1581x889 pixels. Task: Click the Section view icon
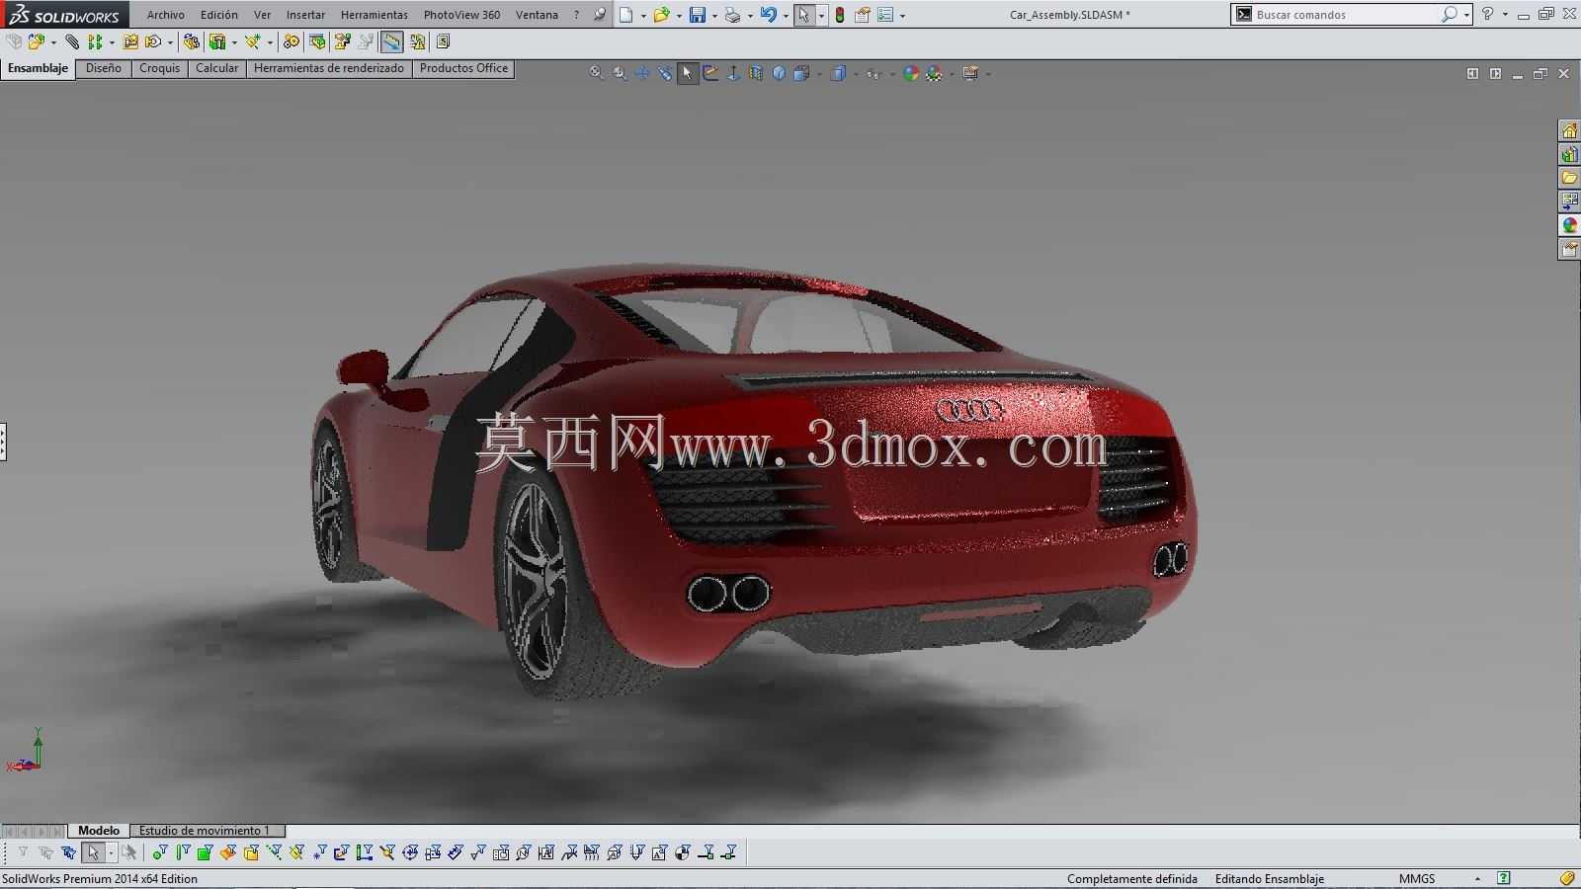(x=756, y=73)
